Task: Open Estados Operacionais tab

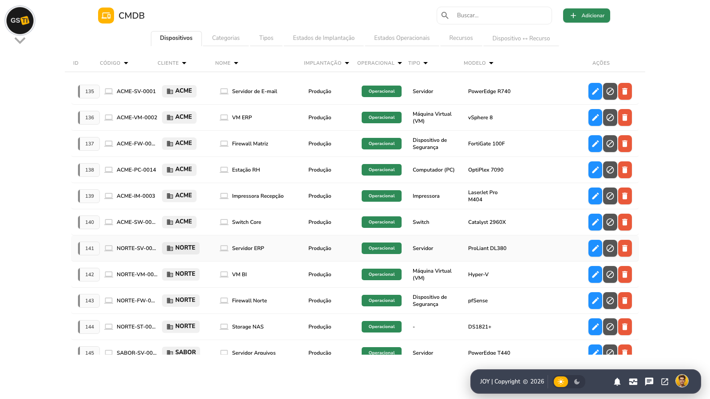Action: coord(402,38)
